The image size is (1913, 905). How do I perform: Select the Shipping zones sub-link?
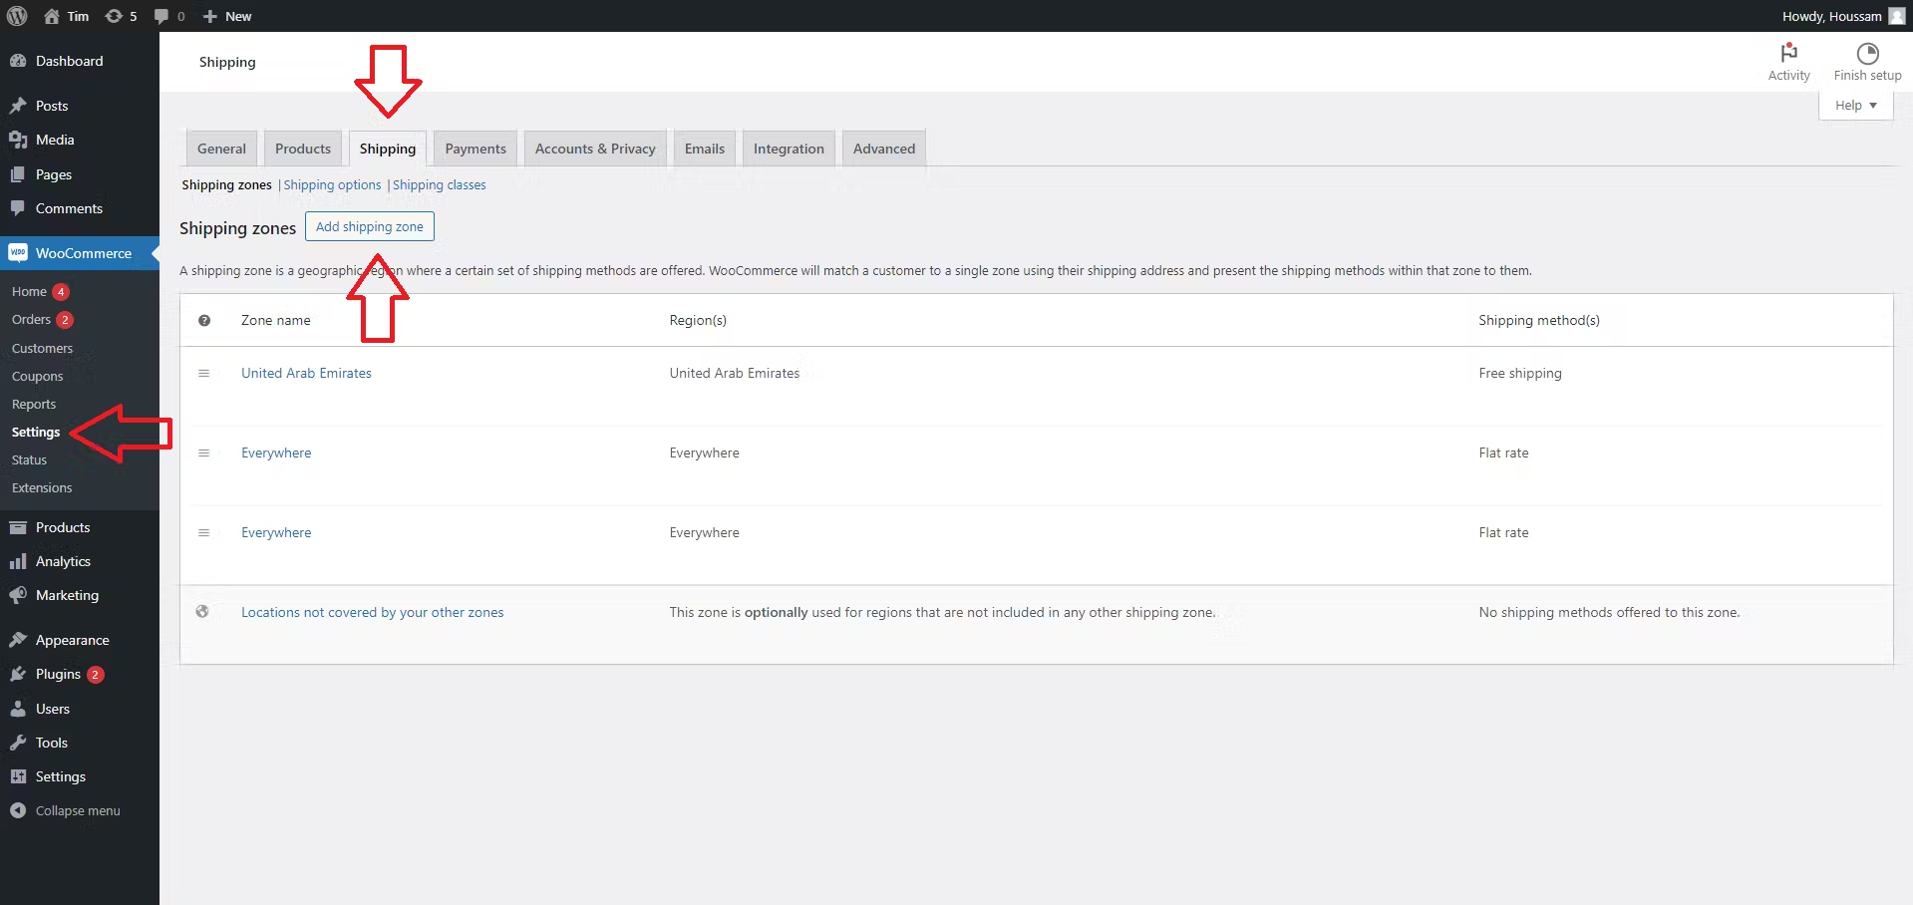click(x=226, y=185)
